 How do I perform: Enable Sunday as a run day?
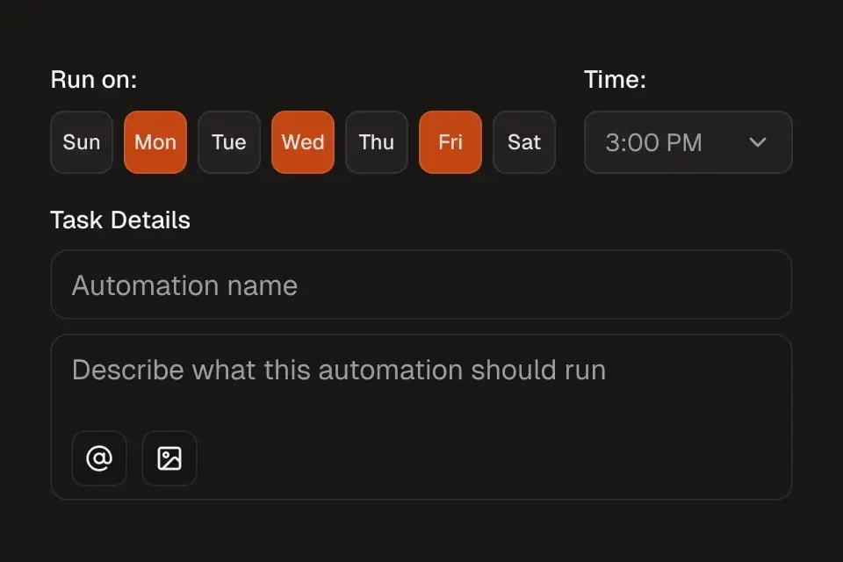click(81, 142)
